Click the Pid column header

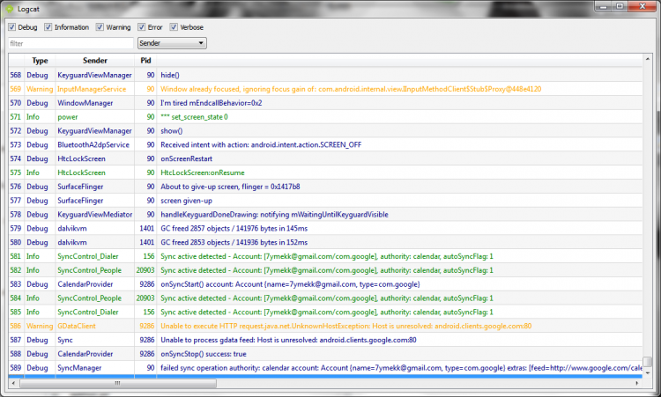[145, 61]
